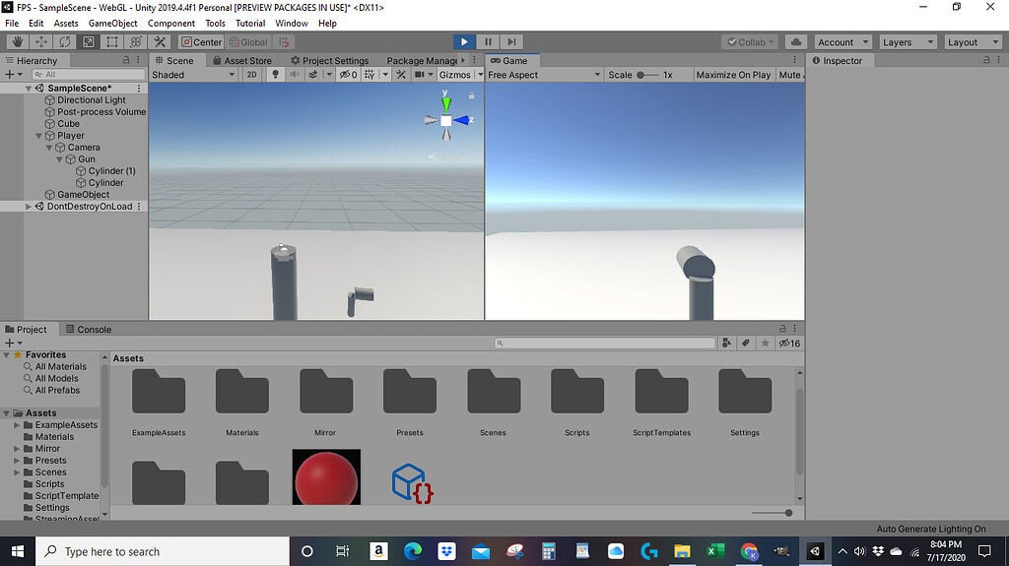Screen dimensions: 1009x566
Task: Toggle pivot Center button
Action: click(201, 42)
